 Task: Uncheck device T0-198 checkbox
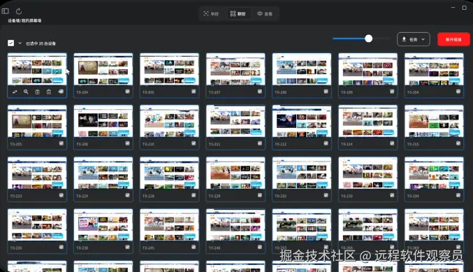click(326, 92)
